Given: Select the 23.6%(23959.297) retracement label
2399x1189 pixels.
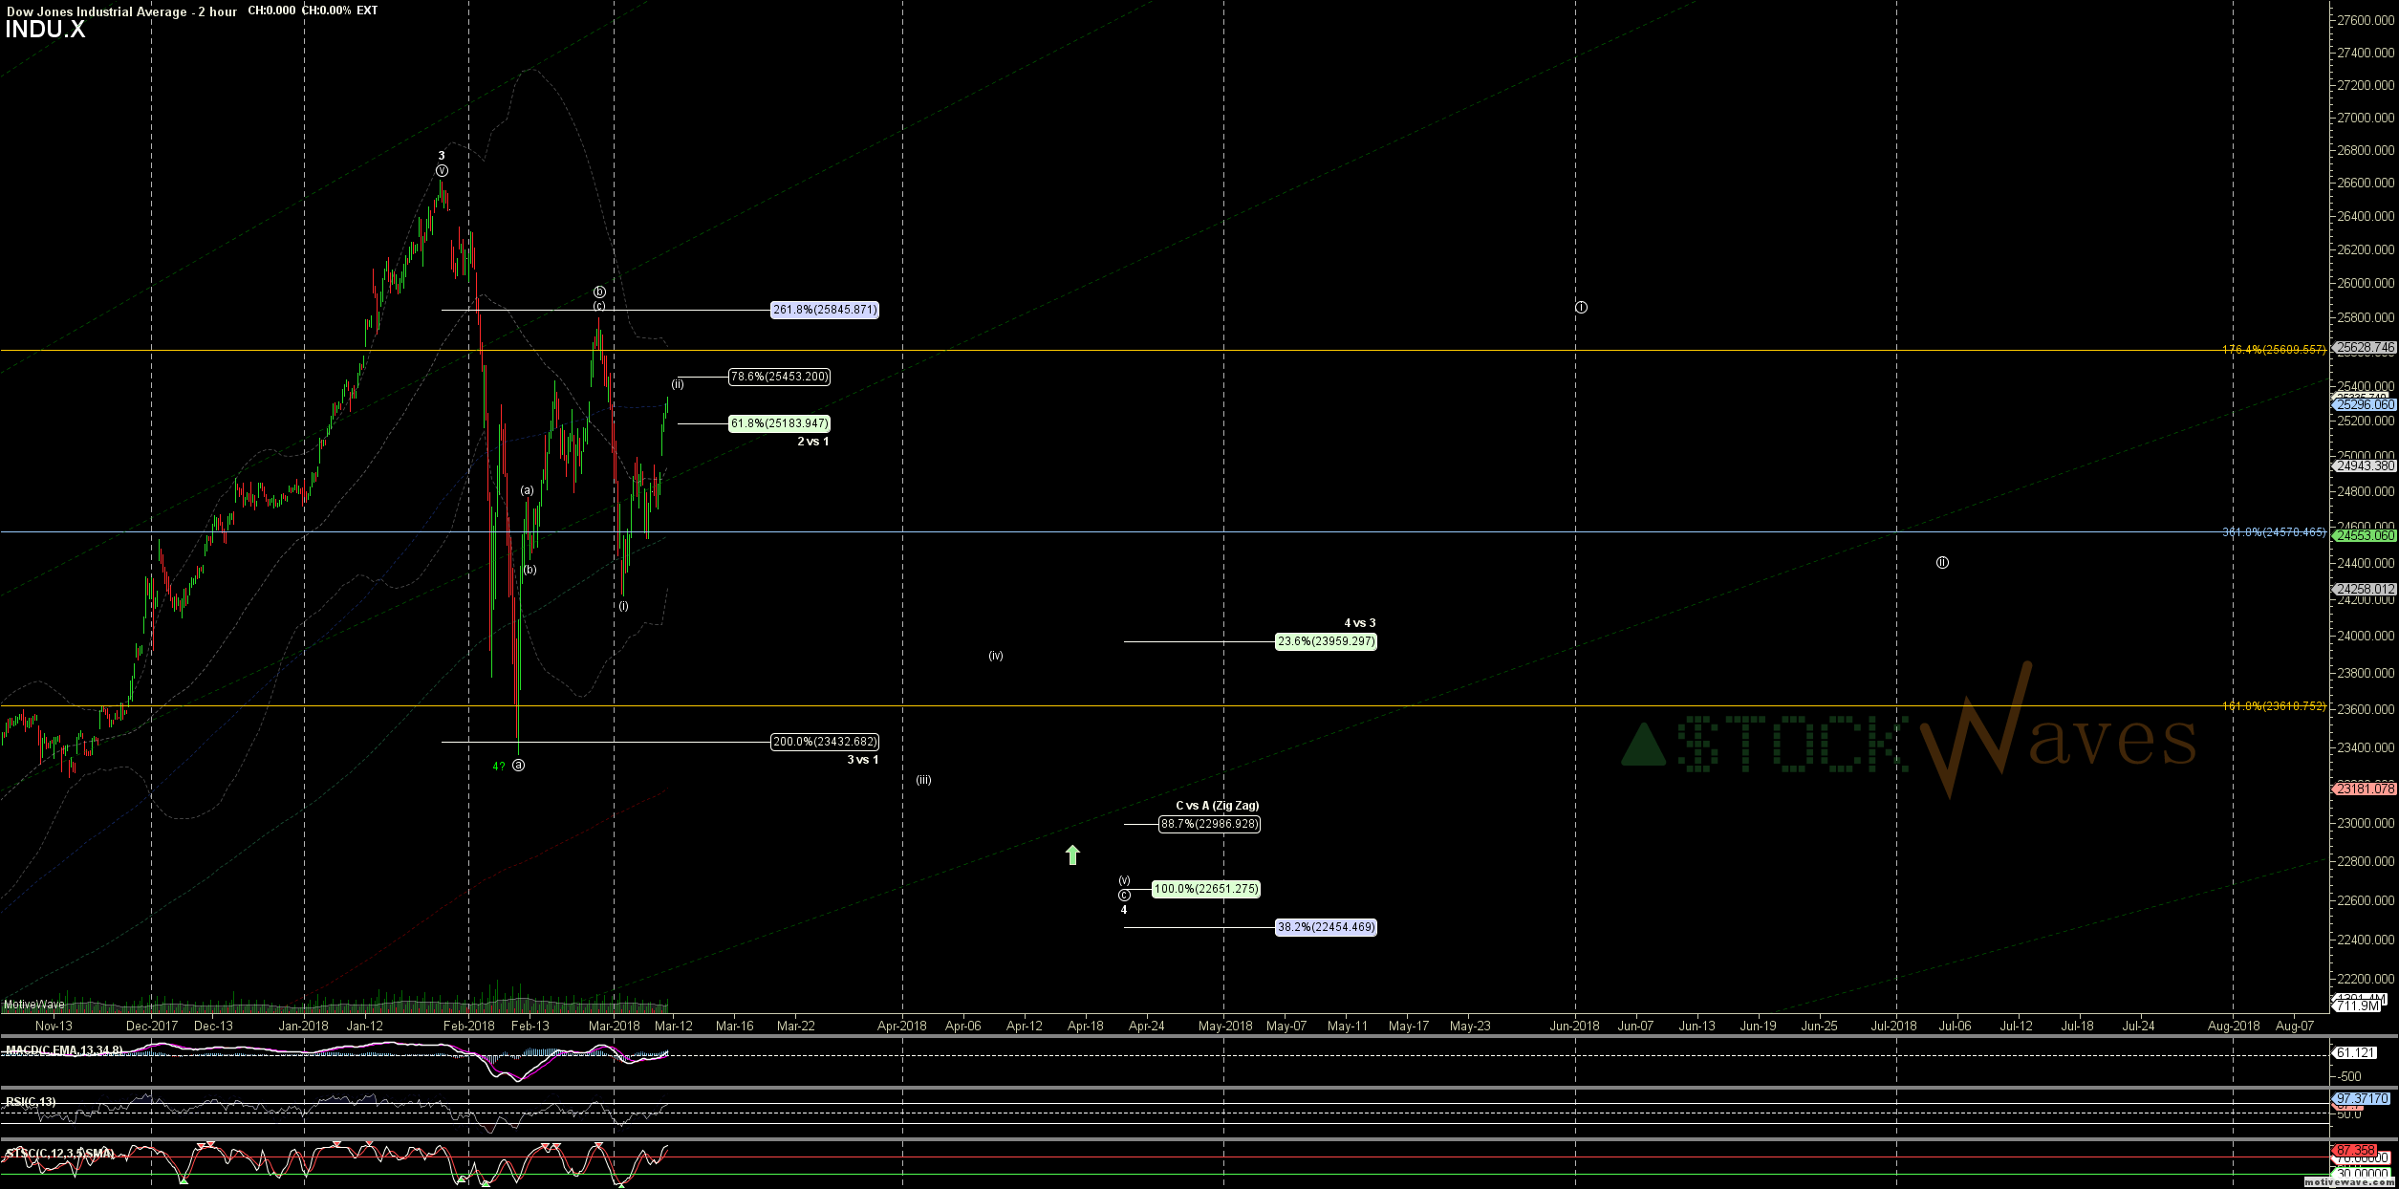Looking at the screenshot, I should [x=1327, y=641].
